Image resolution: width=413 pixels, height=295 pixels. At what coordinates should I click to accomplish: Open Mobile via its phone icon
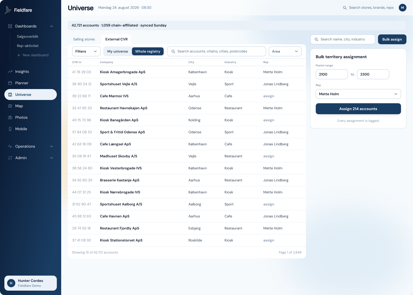coord(10,129)
